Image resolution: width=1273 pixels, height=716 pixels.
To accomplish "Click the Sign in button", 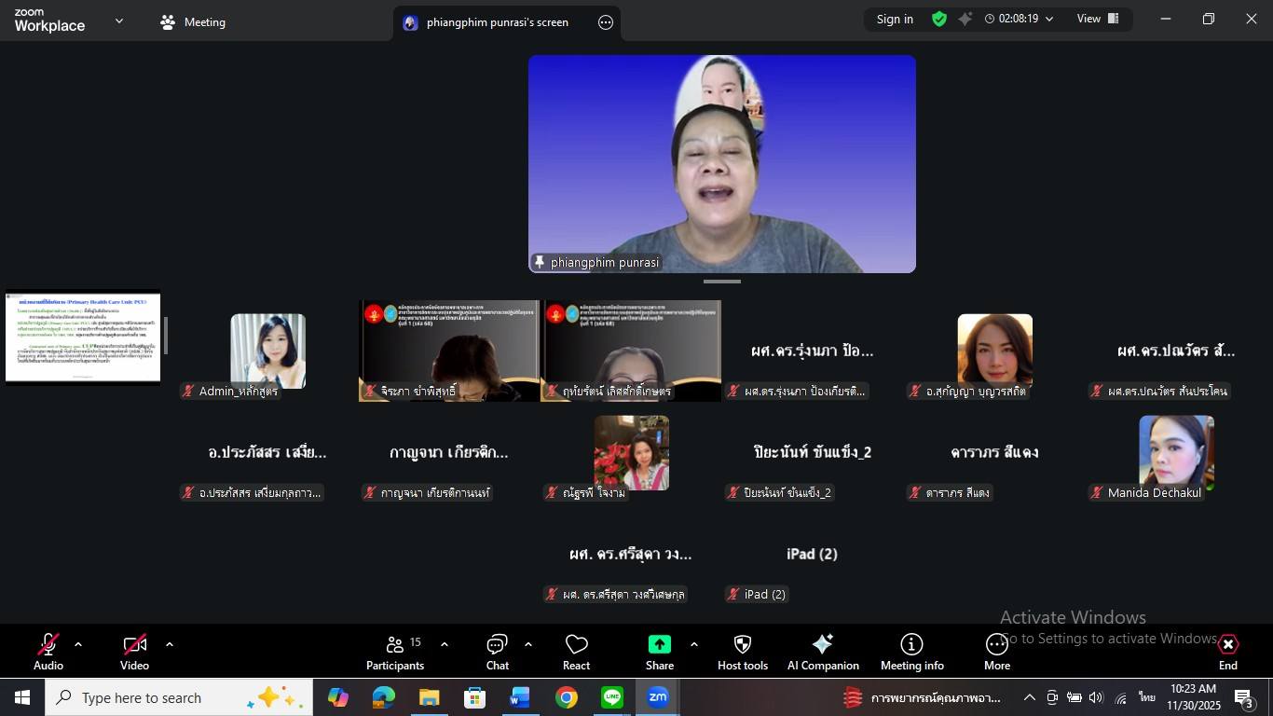I will 895,20.
